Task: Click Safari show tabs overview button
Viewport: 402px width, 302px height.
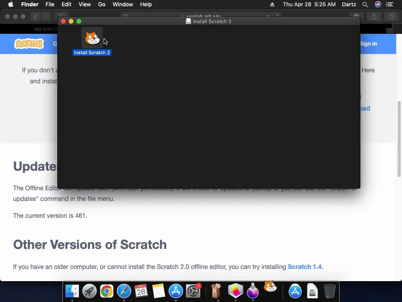Action: click(x=391, y=17)
